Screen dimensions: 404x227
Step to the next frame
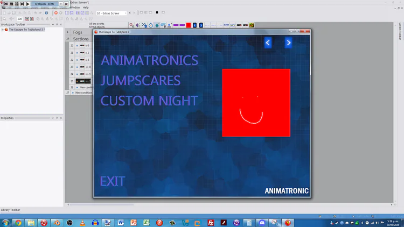(22, 4)
